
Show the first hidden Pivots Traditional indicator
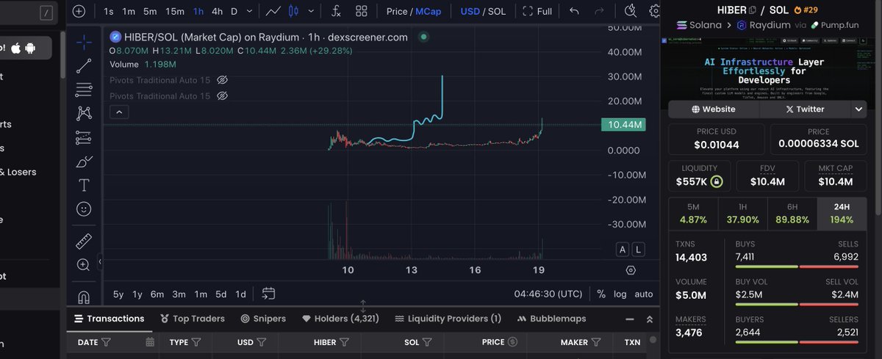(222, 79)
